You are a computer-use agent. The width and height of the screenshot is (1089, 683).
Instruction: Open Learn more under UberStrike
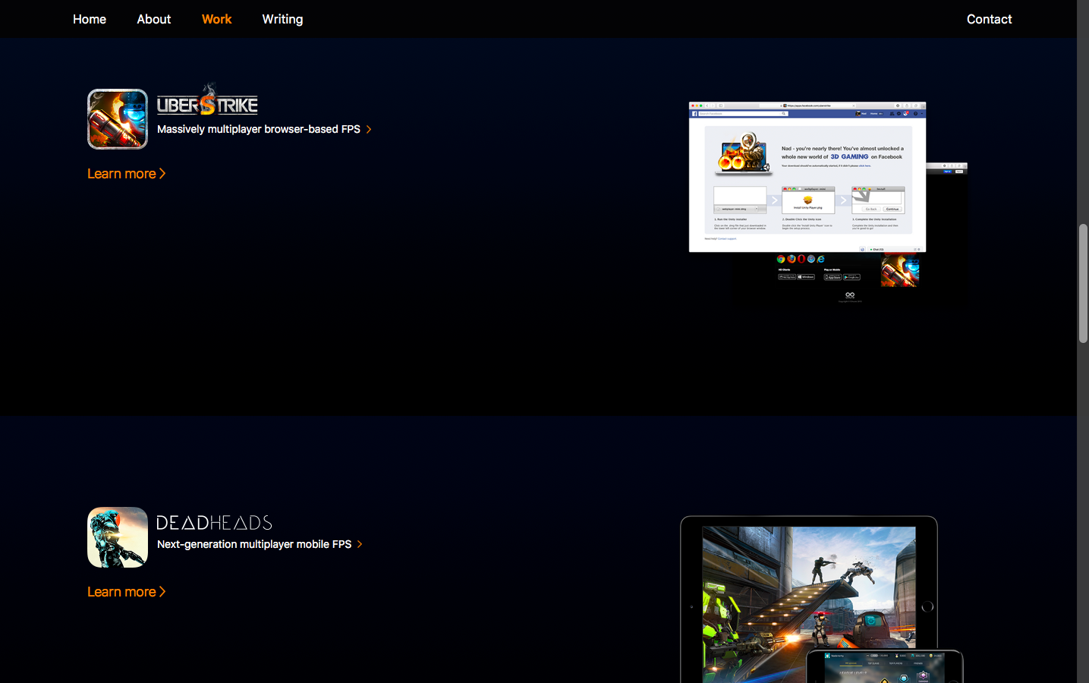tap(126, 174)
